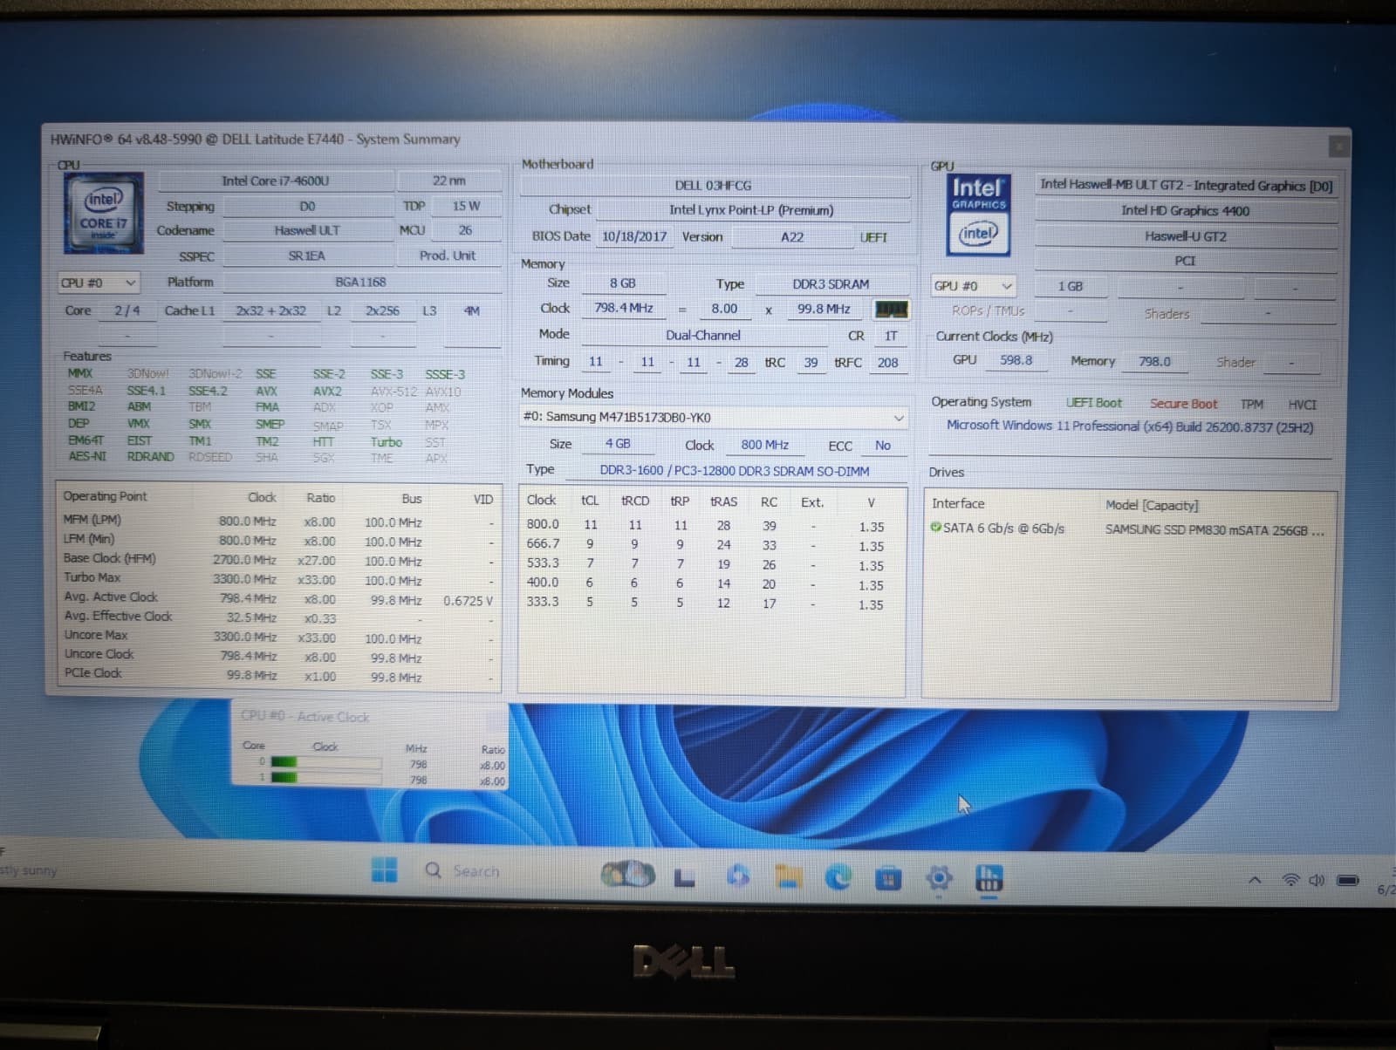
Task: Open Settings gear icon on taskbar
Action: 939,878
